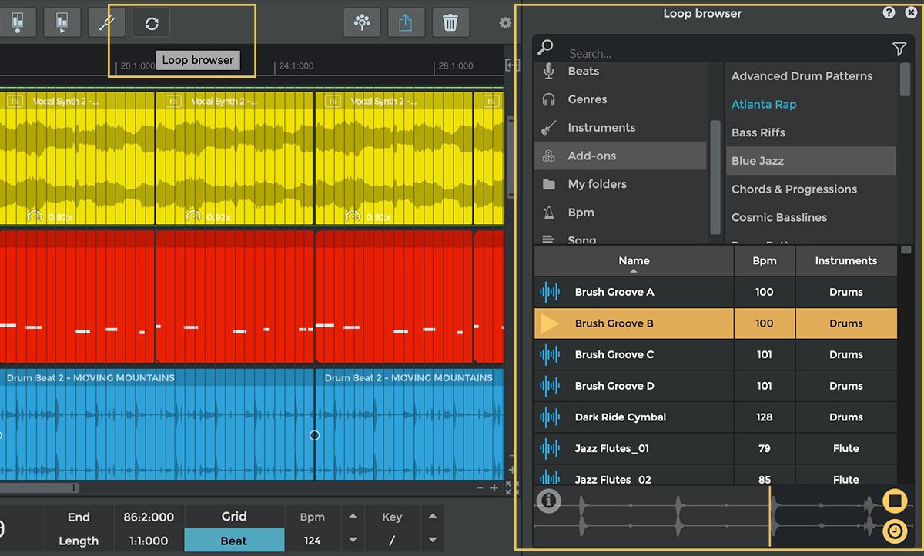Screen dimensions: 924x556
Task: Sort loops by the Instruments column header
Action: tap(846, 261)
